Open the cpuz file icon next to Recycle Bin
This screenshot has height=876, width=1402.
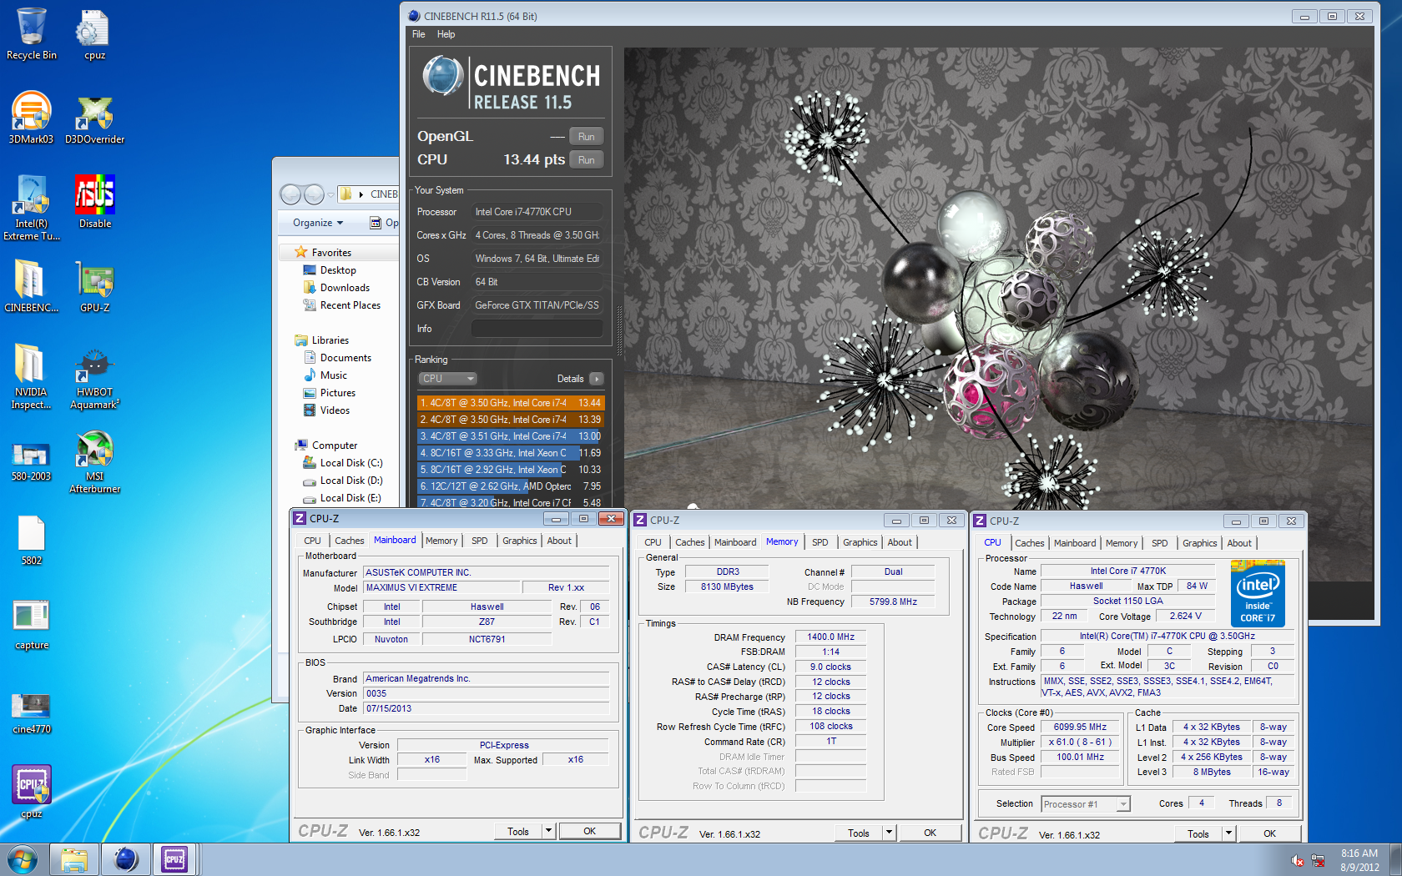coord(93,33)
